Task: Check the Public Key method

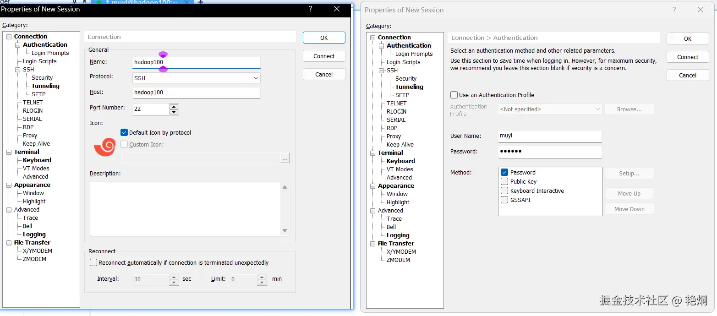Action: [504, 181]
